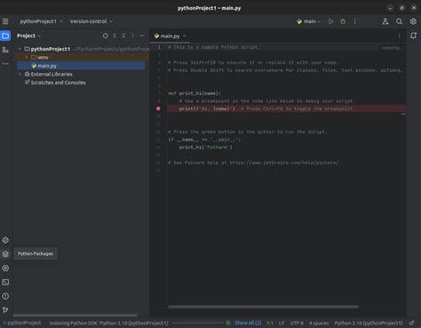Screen dimensions: 421x328
Task: Click the indexing progress bar
Action: [197, 323]
